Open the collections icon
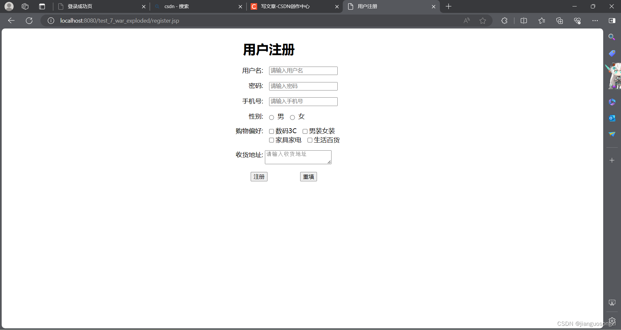Screen dimensions: 621x330 pyautogui.click(x=560, y=21)
